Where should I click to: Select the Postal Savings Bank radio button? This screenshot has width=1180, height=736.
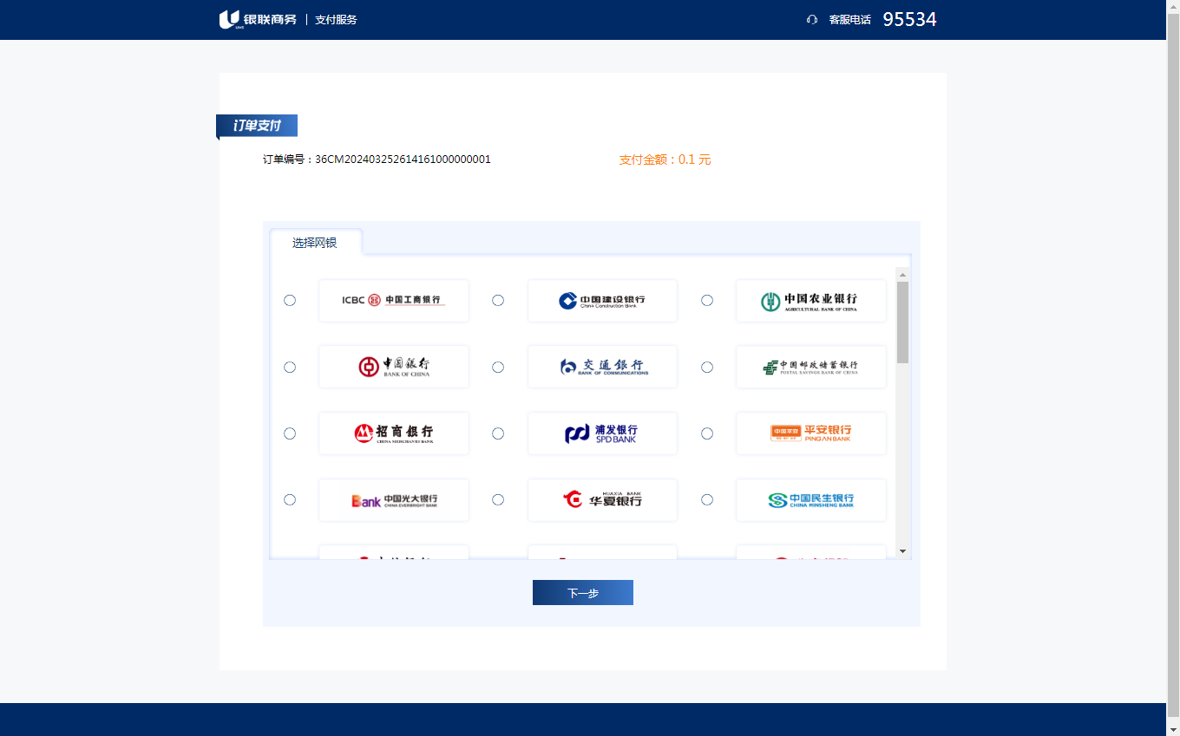pos(707,367)
